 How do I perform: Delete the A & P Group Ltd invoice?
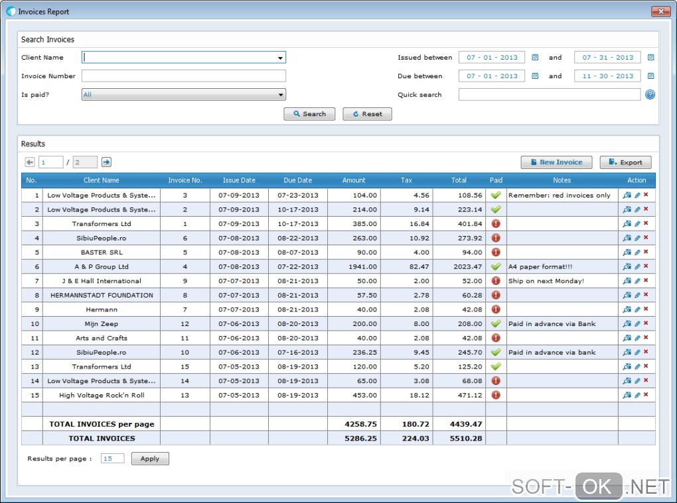point(646,266)
